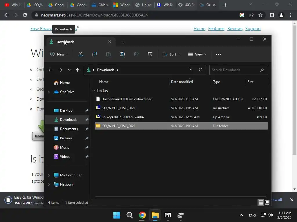Click the Copy icon in File Explorer toolbar

tap(94, 54)
